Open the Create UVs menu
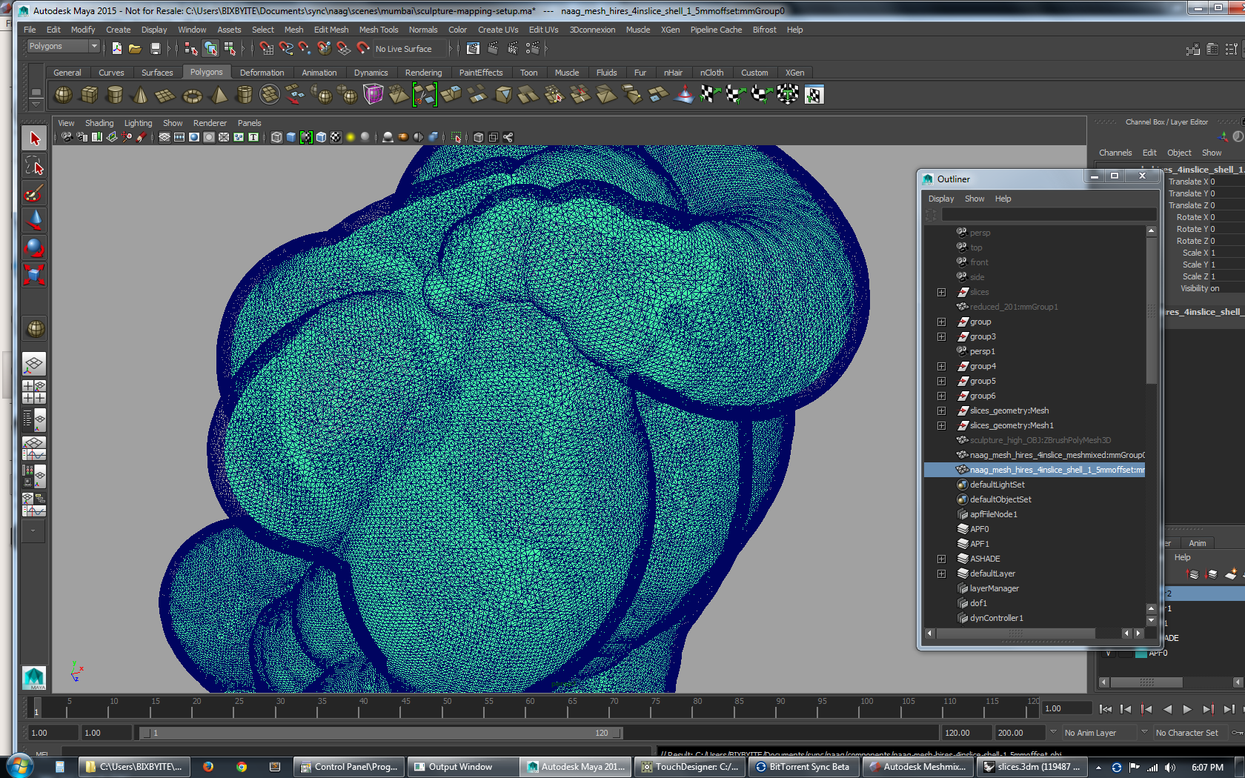 pos(497,30)
